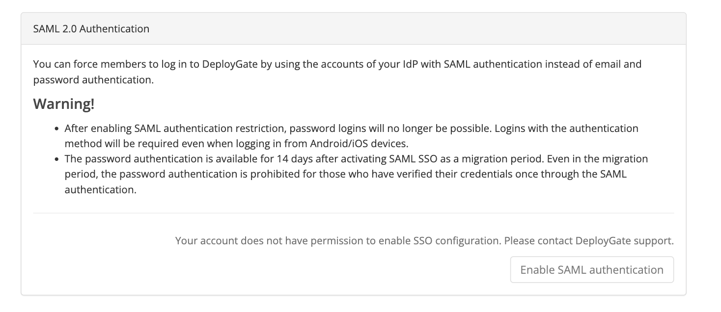
Task: Click the introductory paragraph about IdP accounts
Action: [x=336, y=71]
